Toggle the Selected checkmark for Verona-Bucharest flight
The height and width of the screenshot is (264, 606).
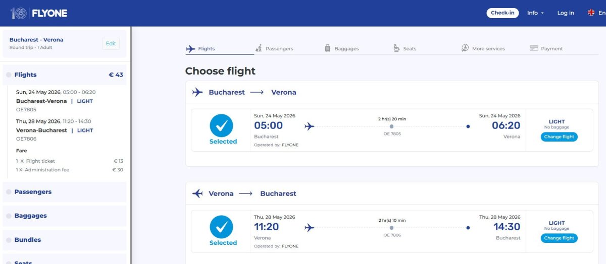point(221,227)
